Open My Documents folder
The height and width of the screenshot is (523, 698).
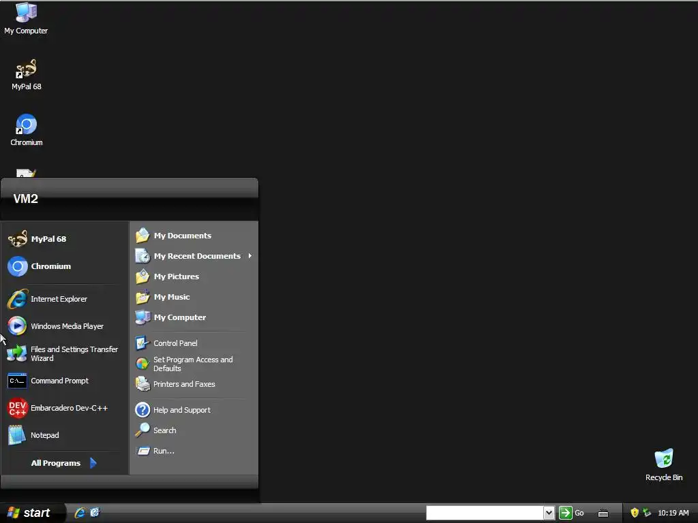pyautogui.click(x=194, y=235)
